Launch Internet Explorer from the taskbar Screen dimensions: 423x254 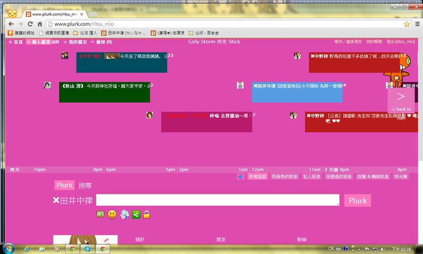click(x=27, y=249)
